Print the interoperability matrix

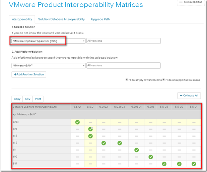click(38, 99)
